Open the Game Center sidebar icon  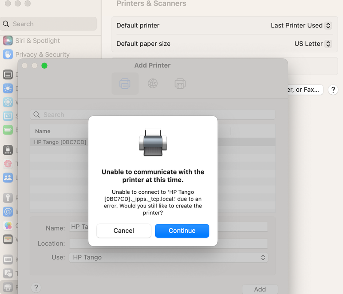pyautogui.click(x=8, y=225)
